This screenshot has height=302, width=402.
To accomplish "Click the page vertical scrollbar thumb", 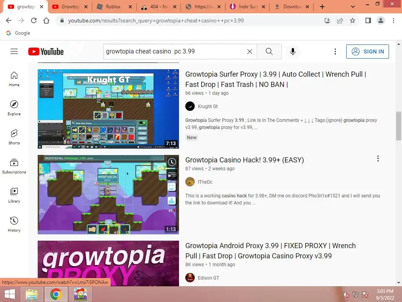I will 398,126.
